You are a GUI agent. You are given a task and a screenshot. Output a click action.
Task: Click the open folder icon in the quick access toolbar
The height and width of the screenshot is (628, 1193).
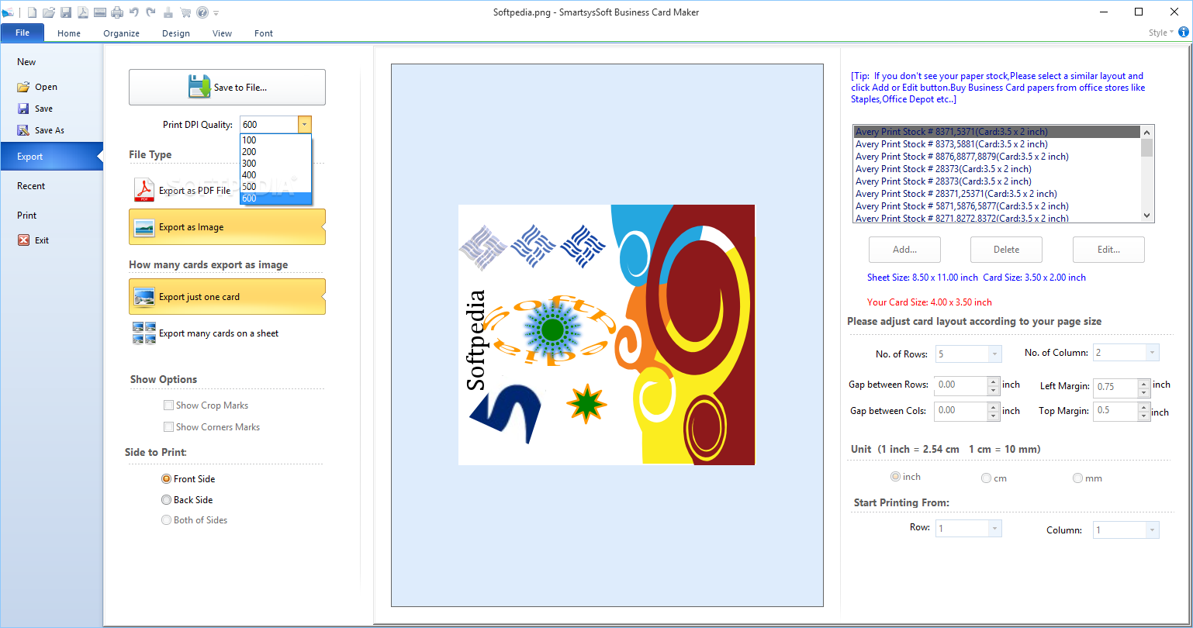tap(49, 12)
